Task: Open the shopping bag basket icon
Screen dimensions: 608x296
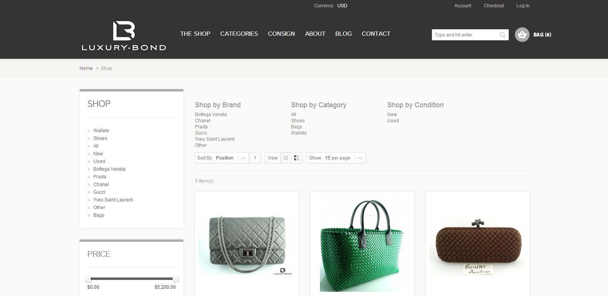Action: (x=522, y=35)
